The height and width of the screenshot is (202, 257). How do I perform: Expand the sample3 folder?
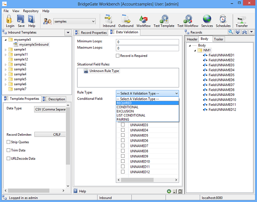point(6,69)
